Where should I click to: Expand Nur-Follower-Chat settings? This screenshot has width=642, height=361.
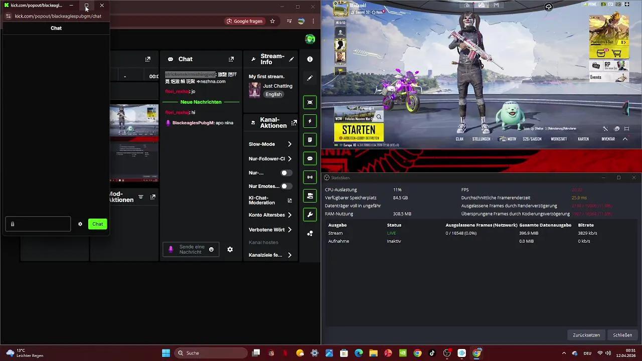pos(289,159)
